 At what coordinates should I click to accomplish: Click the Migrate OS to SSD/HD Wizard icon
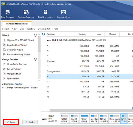(x=4, y=40)
